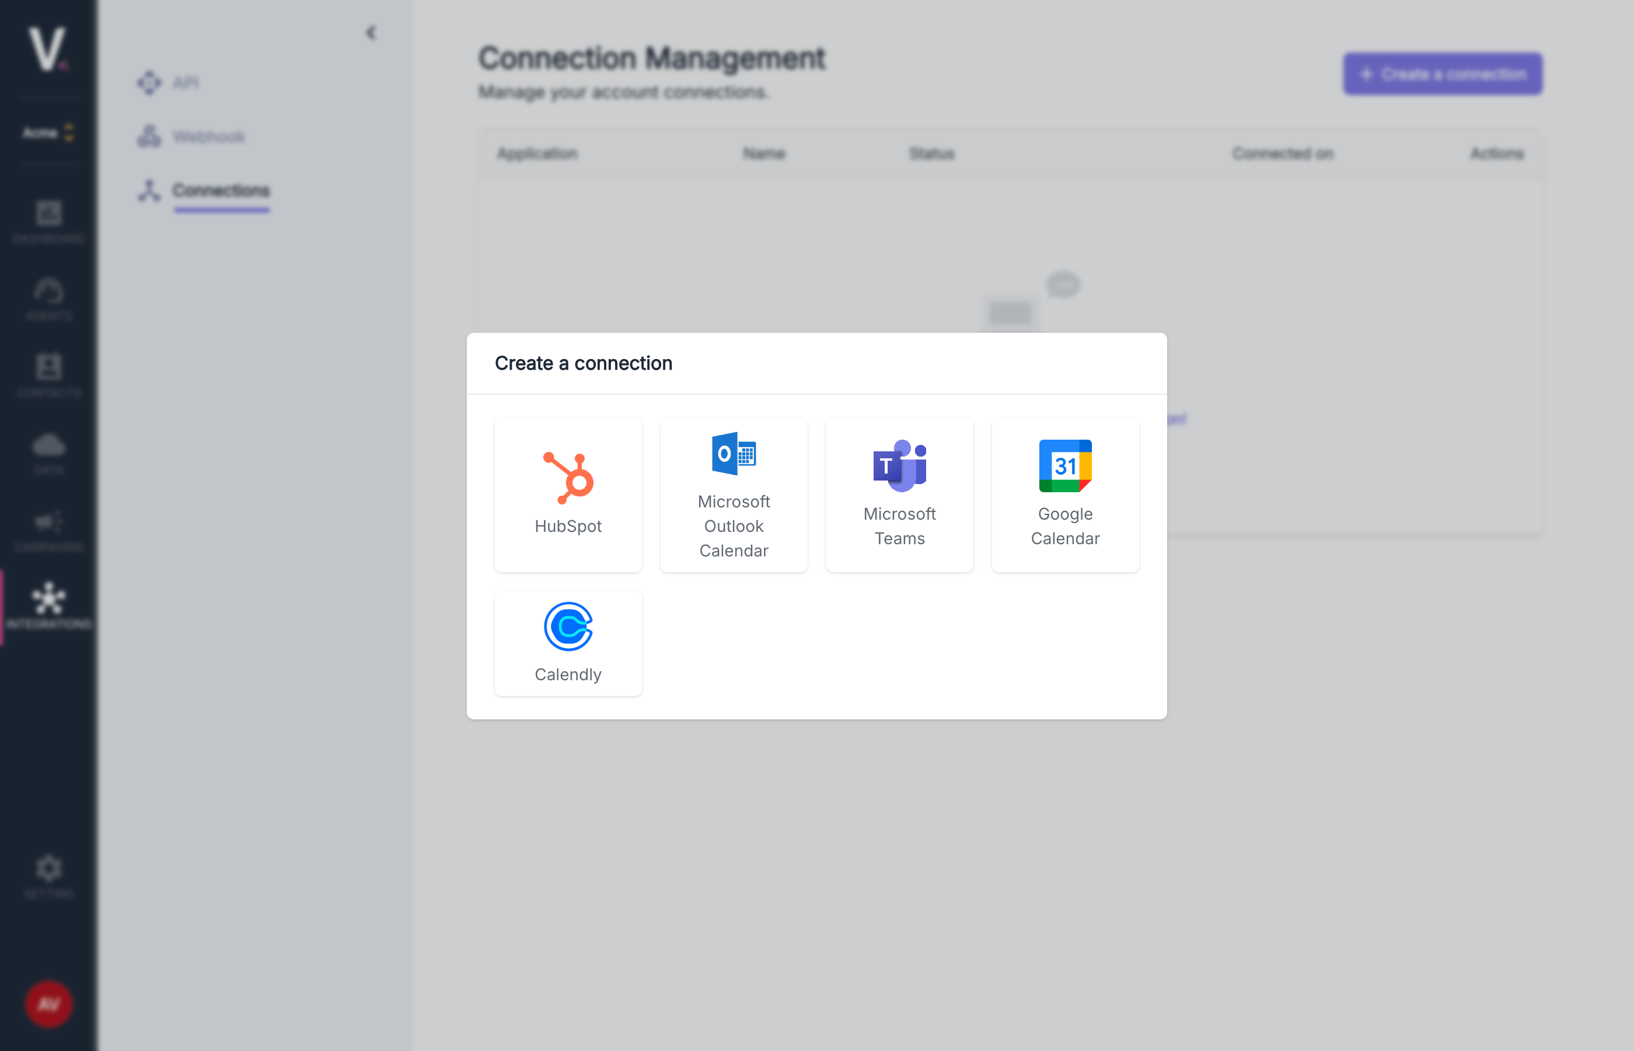Select the Calendly connection card

pos(568,642)
